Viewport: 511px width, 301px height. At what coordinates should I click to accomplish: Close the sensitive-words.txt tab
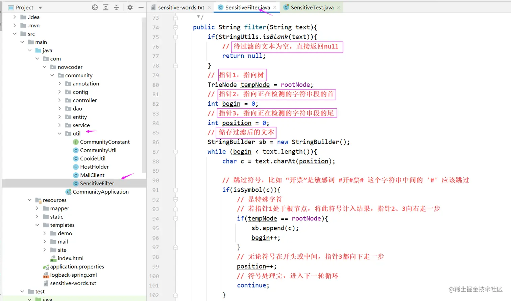(210, 7)
